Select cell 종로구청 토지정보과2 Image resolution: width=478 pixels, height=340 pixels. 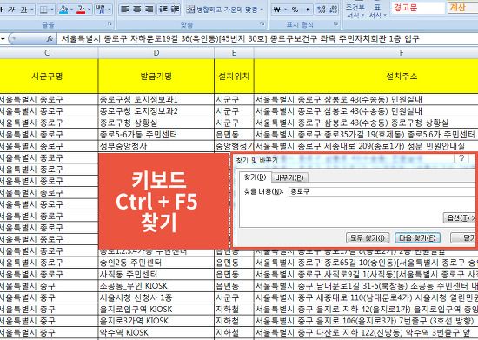[x=156, y=111]
